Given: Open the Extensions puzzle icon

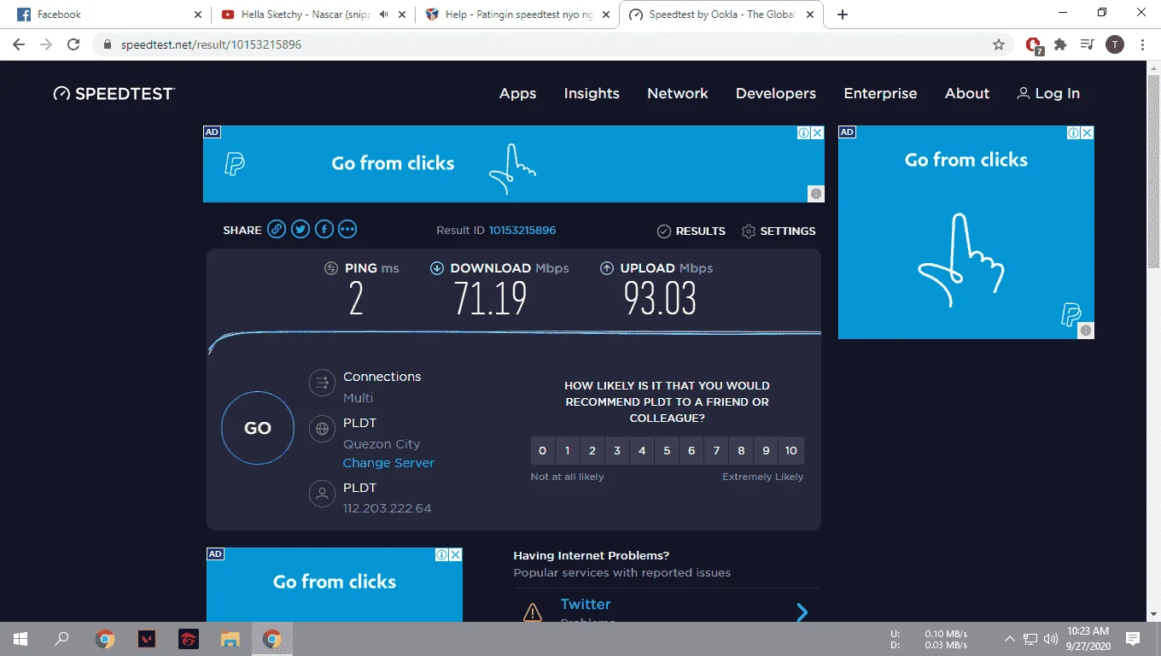Looking at the screenshot, I should coord(1060,44).
